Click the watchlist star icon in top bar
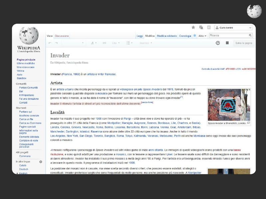Image resolution: width=266 pixels, height=199 pixels. tap(193, 28)
